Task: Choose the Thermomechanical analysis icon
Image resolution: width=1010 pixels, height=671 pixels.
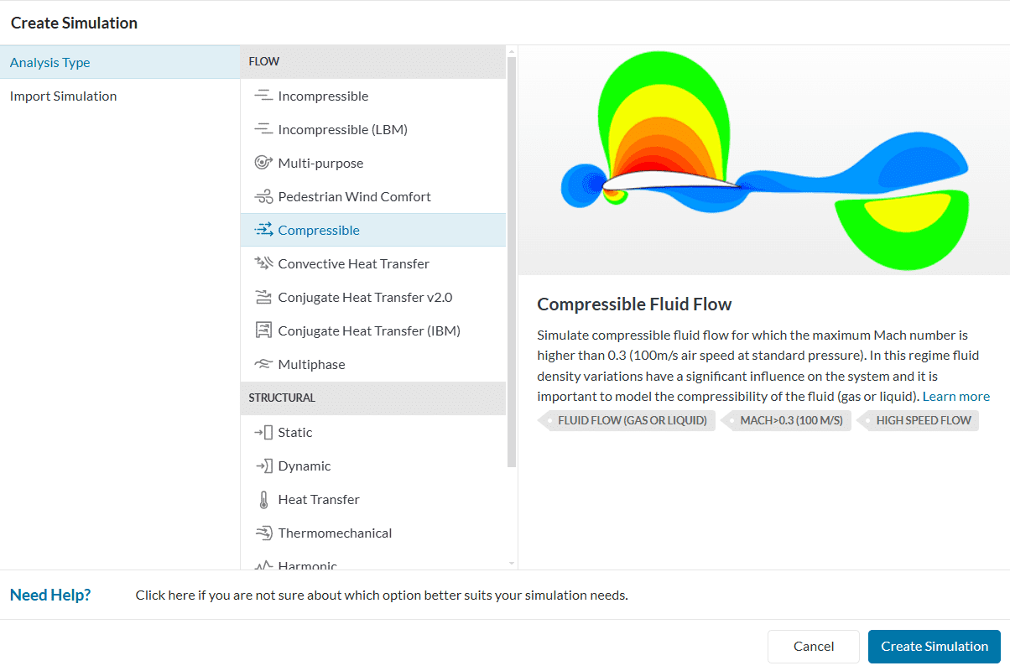Action: click(x=263, y=533)
